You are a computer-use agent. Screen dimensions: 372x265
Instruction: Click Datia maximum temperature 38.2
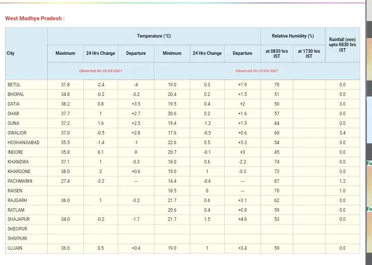pyautogui.click(x=65, y=104)
